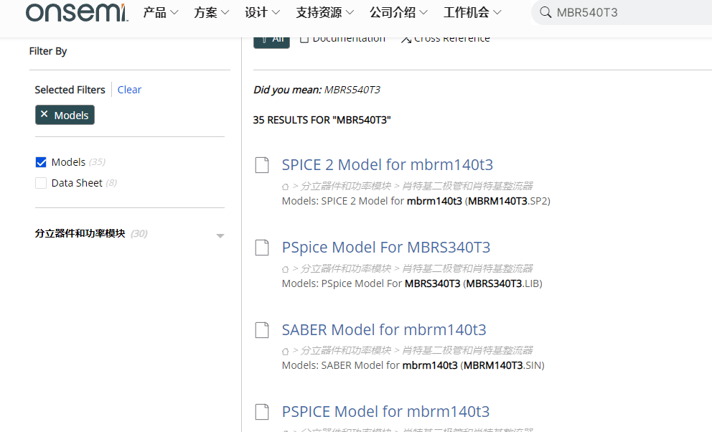Click document icon beside PSpice Model For MBRS340T3

coord(262,248)
